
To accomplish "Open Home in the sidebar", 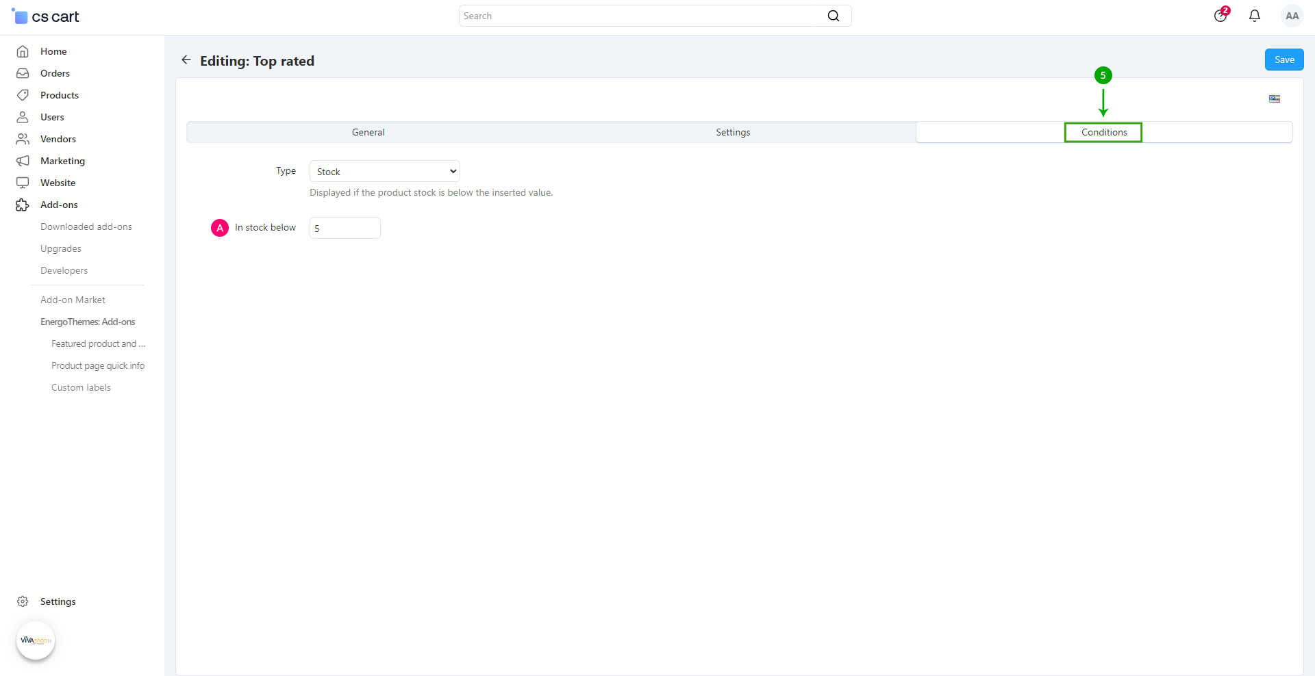I will tap(53, 51).
